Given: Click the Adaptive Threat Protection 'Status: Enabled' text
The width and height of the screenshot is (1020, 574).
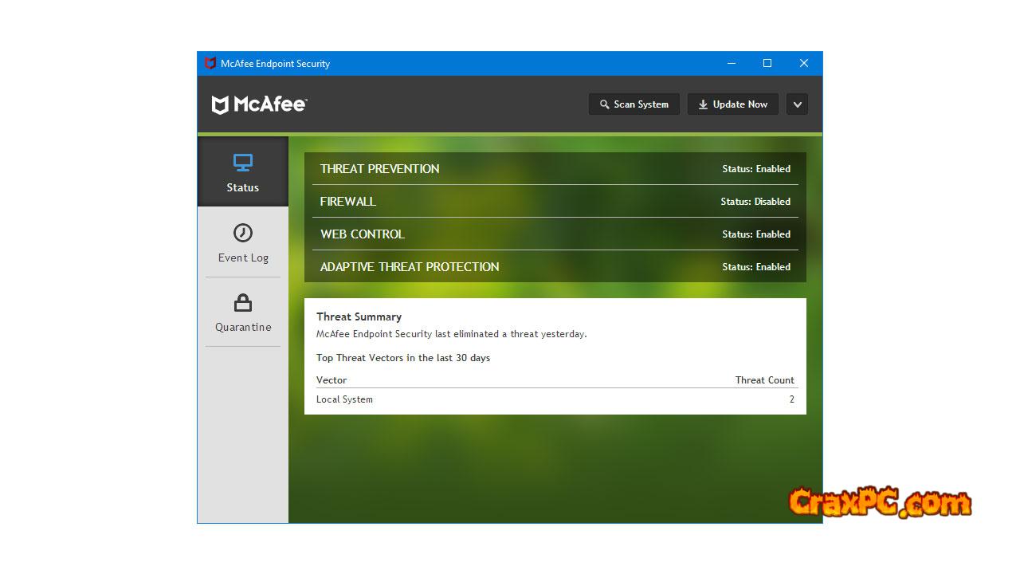Looking at the screenshot, I should (756, 267).
